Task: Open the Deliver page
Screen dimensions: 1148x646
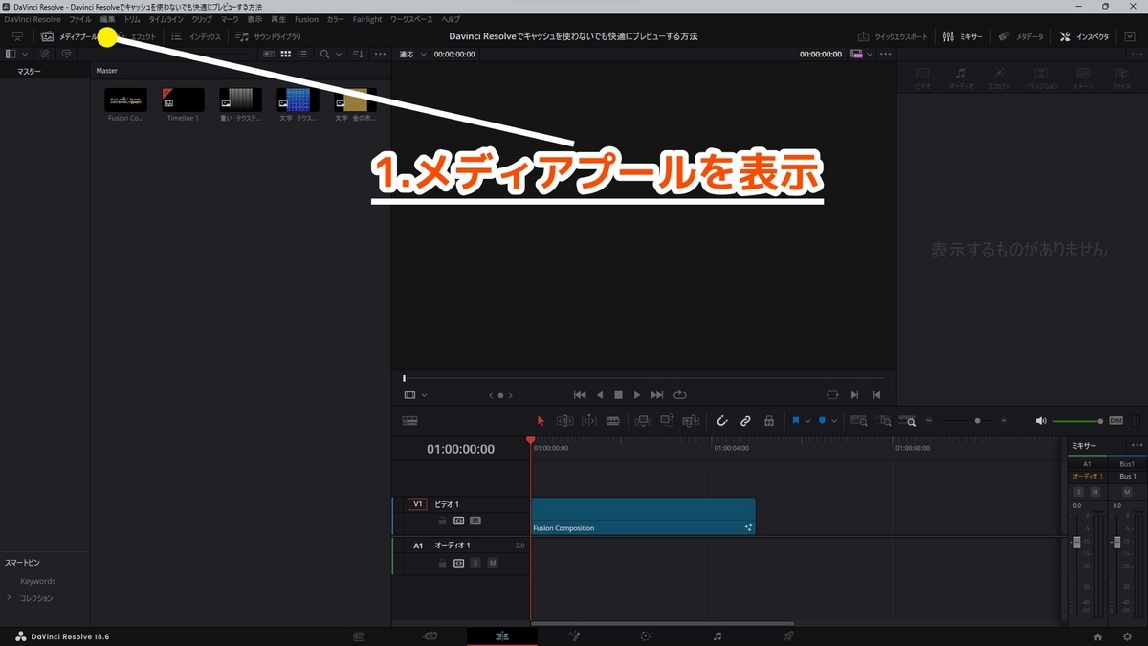Action: point(788,635)
